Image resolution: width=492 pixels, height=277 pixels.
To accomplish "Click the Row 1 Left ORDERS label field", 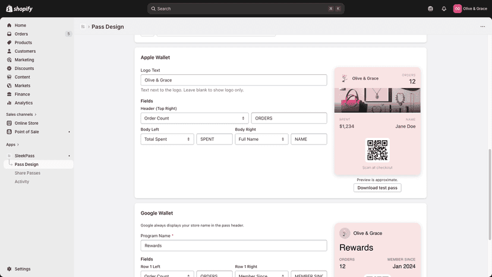I will click(215, 274).
